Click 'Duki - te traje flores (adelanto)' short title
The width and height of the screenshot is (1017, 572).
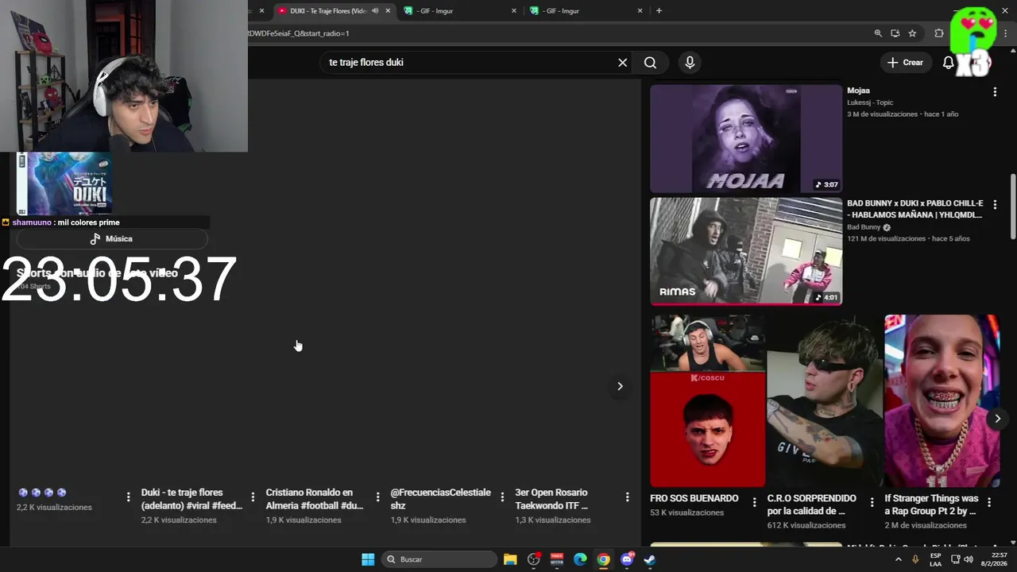(x=191, y=499)
